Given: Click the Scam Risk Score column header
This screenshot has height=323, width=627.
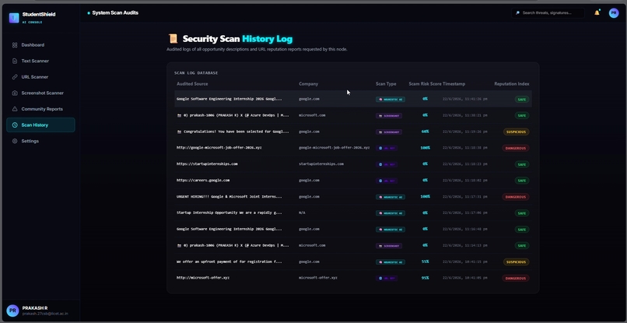Looking at the screenshot, I should click(x=425, y=84).
